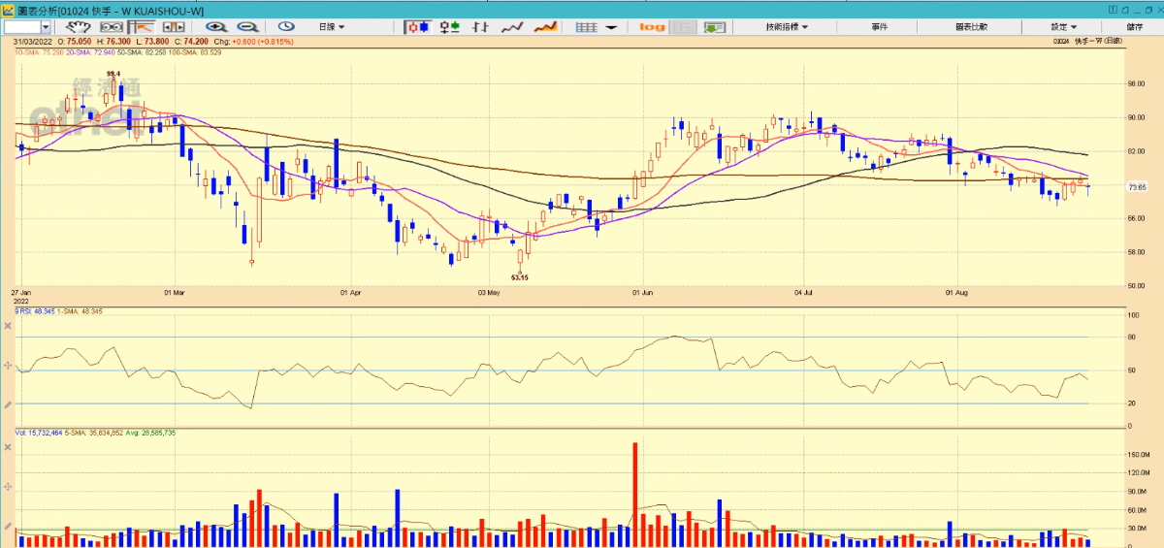This screenshot has width=1164, height=548.
Task: Close the RSI indicator panel
Action: 8,326
